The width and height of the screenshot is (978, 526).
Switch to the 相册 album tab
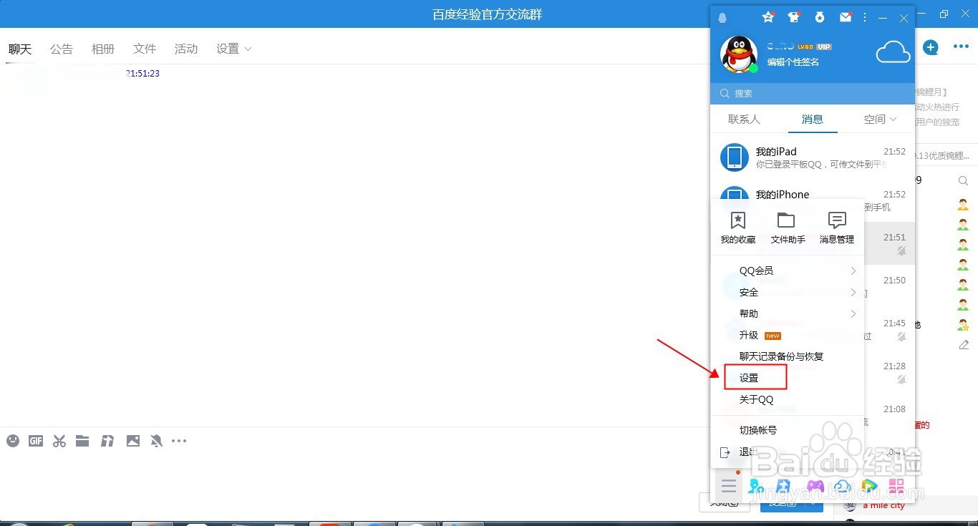click(x=103, y=49)
